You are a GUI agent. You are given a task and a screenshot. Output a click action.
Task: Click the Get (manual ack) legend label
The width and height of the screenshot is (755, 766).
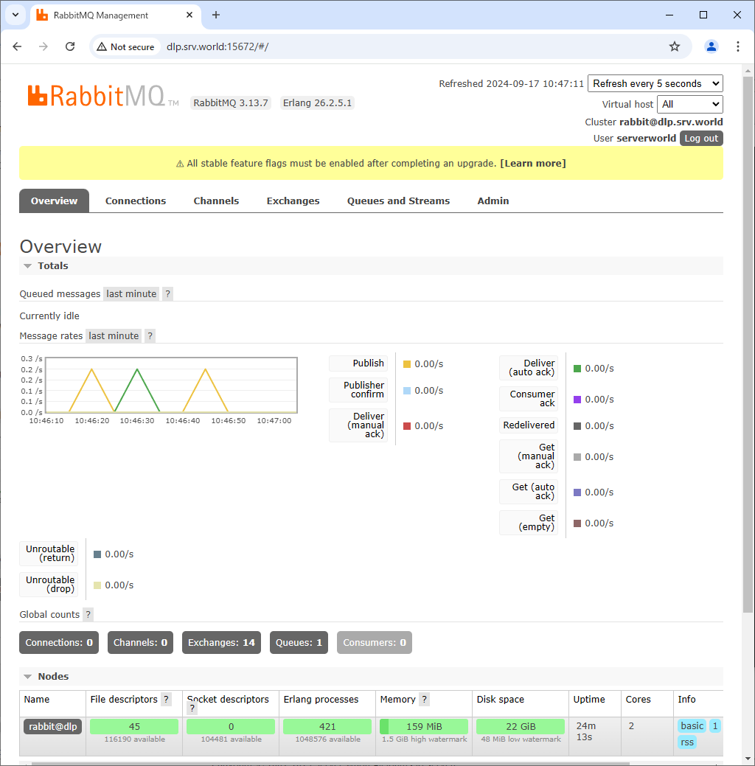click(x=528, y=456)
